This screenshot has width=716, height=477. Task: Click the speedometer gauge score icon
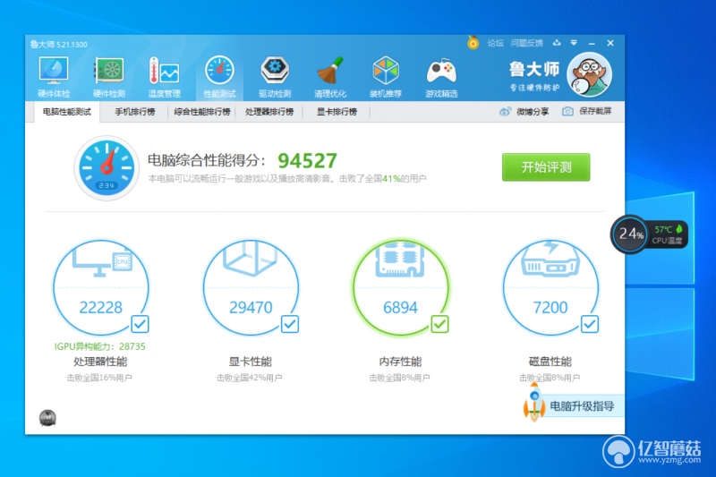[107, 167]
